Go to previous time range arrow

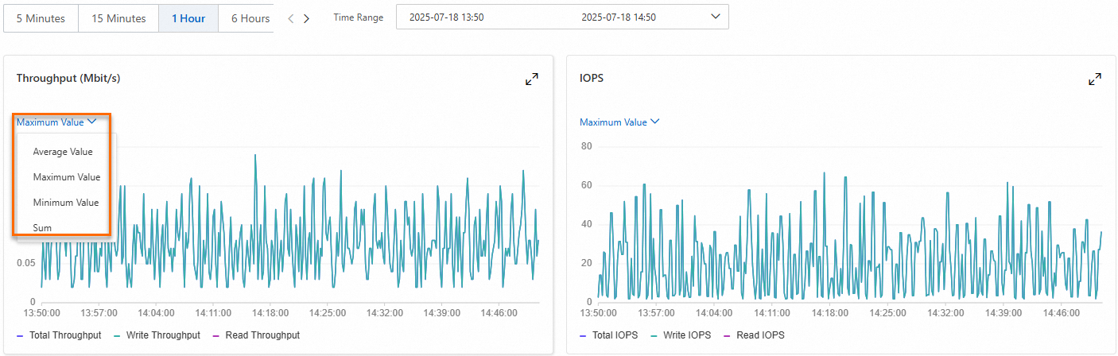pos(290,18)
